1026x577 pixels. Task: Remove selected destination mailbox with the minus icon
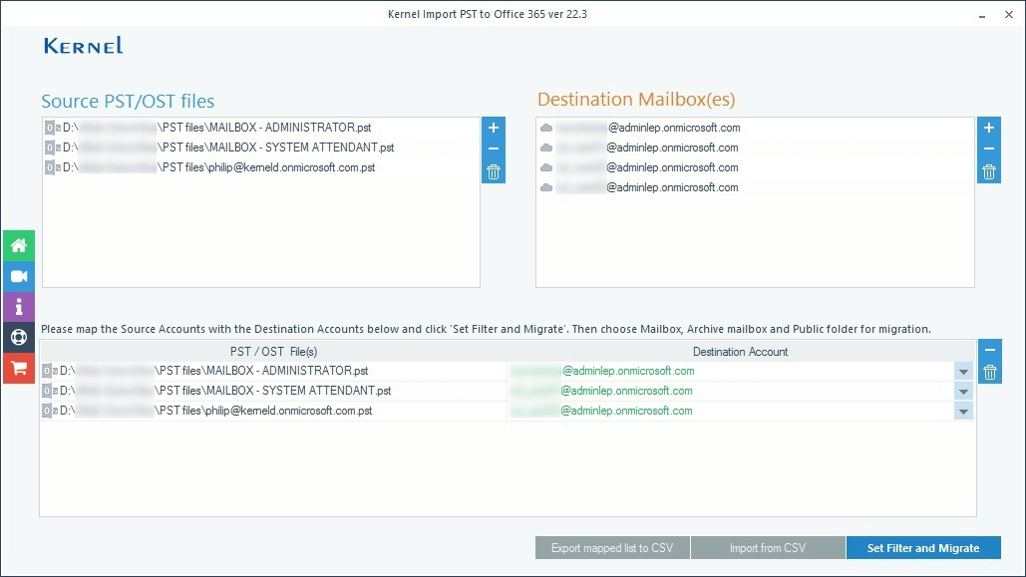(x=989, y=149)
